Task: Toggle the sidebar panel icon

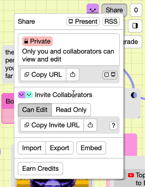Action: click(135, 26)
